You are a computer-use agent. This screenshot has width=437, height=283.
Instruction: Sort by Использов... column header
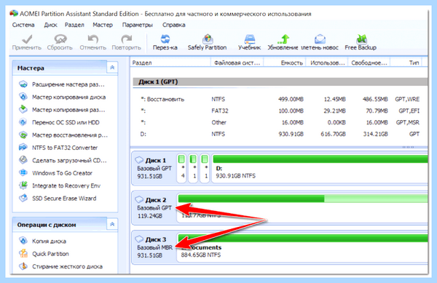tap(327, 63)
